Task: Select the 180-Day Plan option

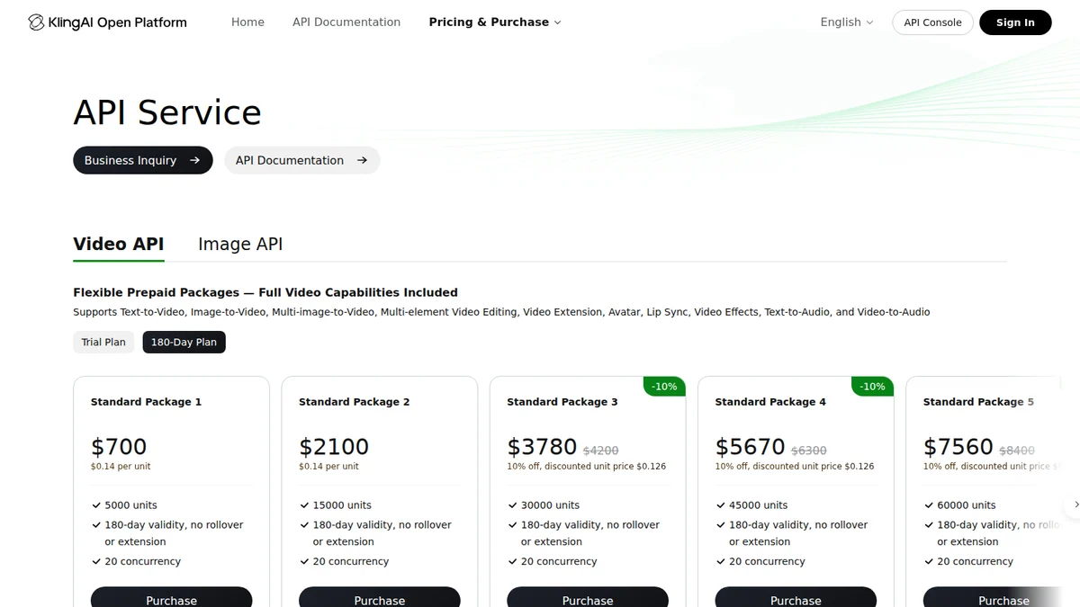Action: tap(184, 342)
